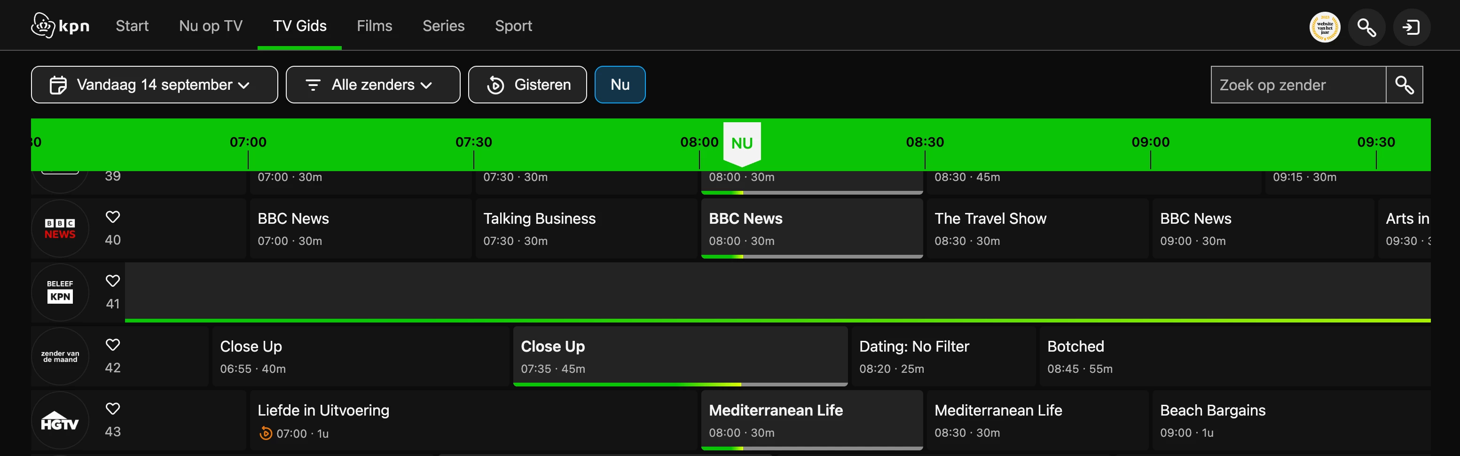Screen dimensions: 1460x456
Task: Open the BBC News channel logo
Action: click(60, 228)
